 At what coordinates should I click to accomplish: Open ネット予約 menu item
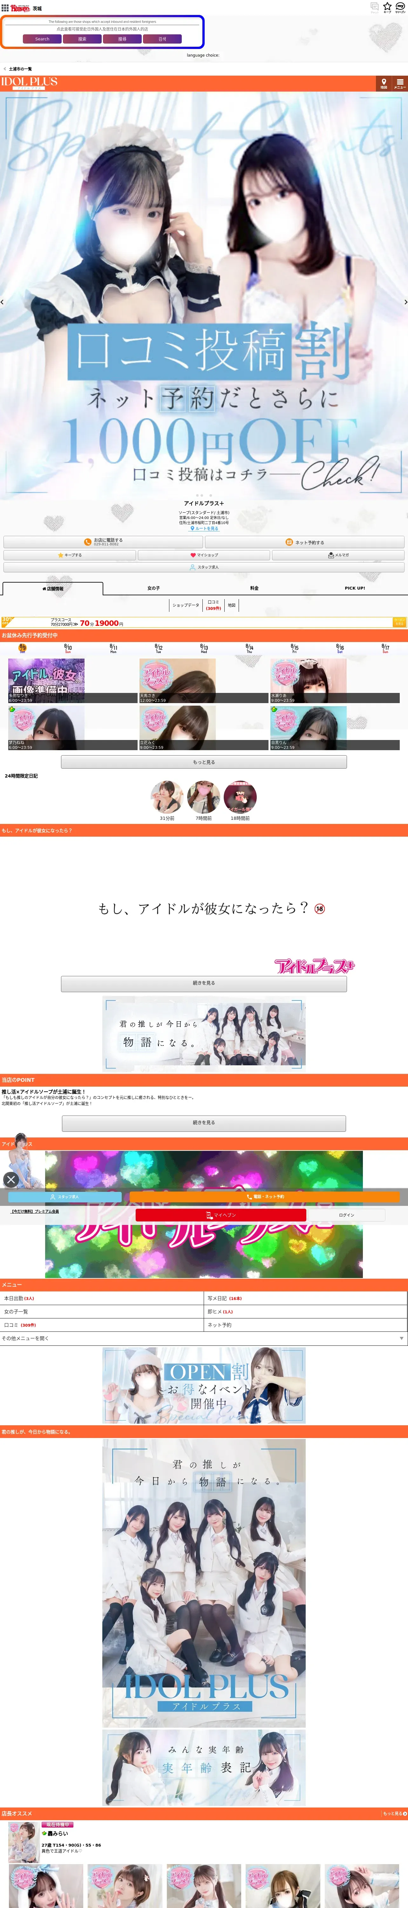point(306,1325)
